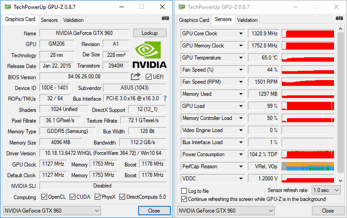Viewport: 347px width, 218px height.
Task: Click the camera screenshot icon in Sensors window
Action: pos(339,18)
